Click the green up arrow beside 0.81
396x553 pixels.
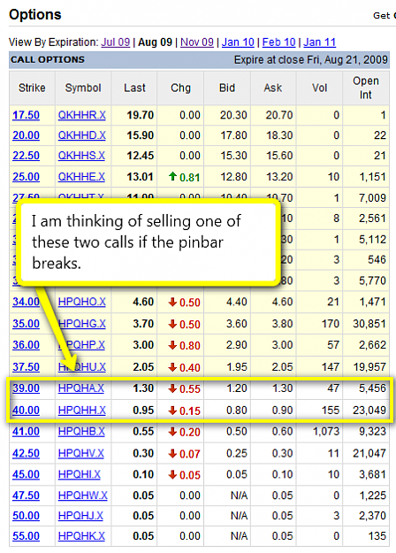pos(172,176)
